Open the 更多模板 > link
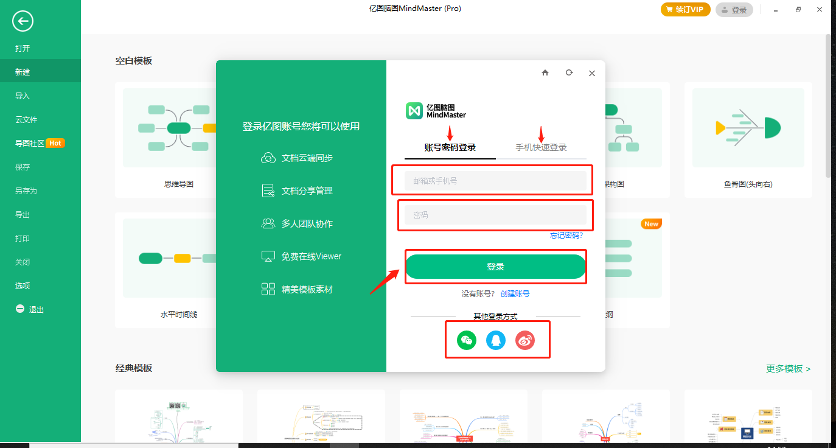Image resolution: width=836 pixels, height=448 pixels. click(x=788, y=369)
